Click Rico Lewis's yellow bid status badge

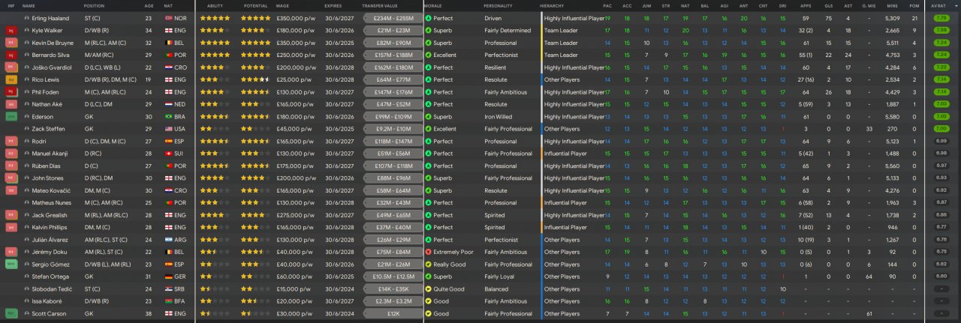[x=11, y=79]
